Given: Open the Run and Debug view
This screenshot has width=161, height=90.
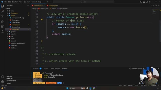Looking at the screenshot, I should 3,21.
